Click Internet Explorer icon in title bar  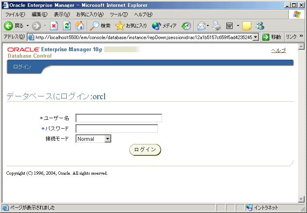[5, 5]
